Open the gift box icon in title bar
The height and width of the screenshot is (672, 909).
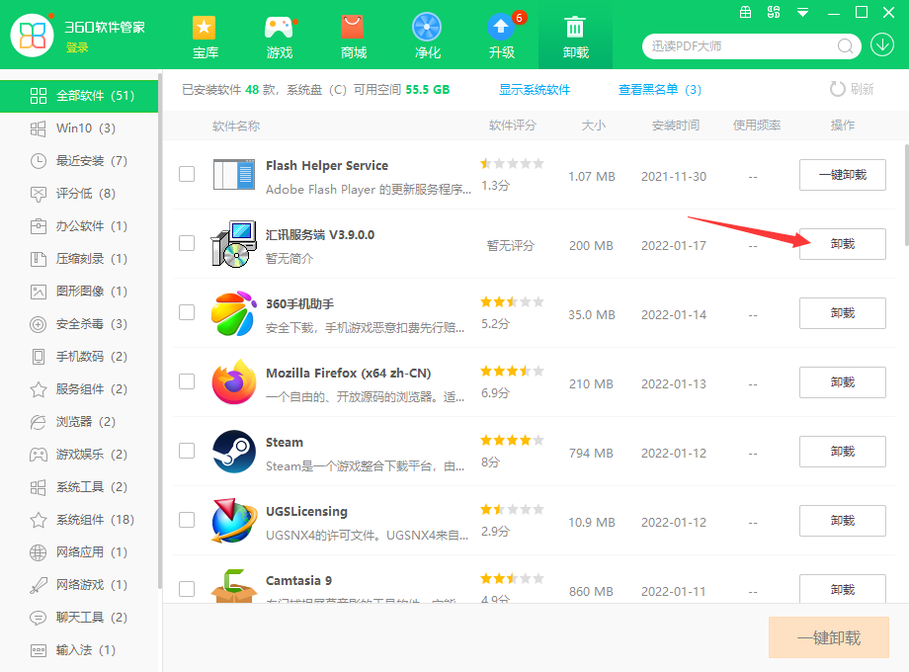(x=746, y=12)
